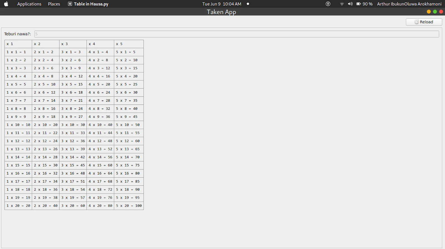445x249 pixels.
Task: Open the accessibility icon in top bar
Action: tap(328, 4)
